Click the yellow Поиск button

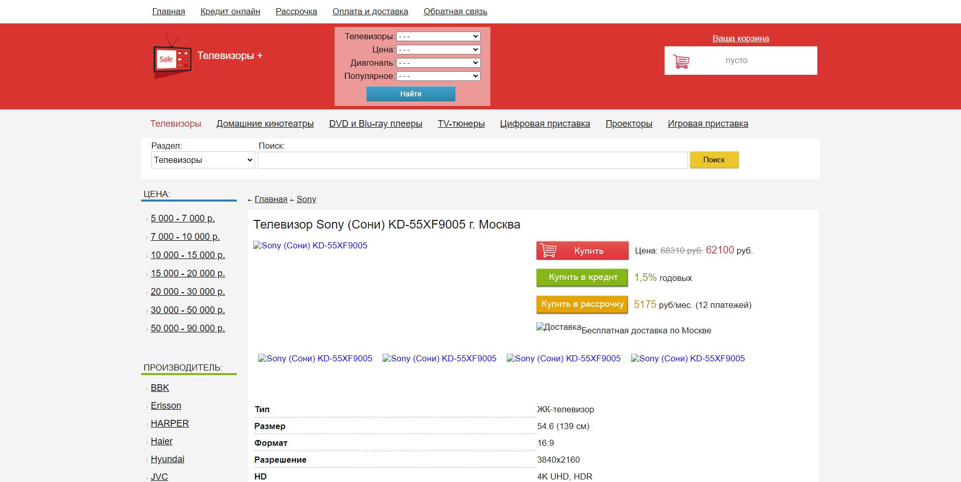click(714, 160)
